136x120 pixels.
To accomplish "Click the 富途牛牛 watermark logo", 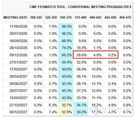I will click(x=110, y=110).
